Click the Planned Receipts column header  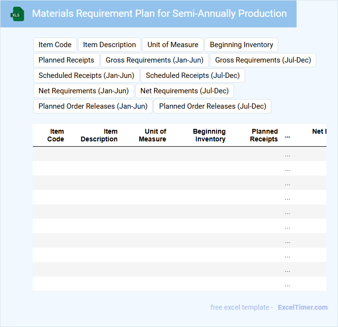pos(264,135)
